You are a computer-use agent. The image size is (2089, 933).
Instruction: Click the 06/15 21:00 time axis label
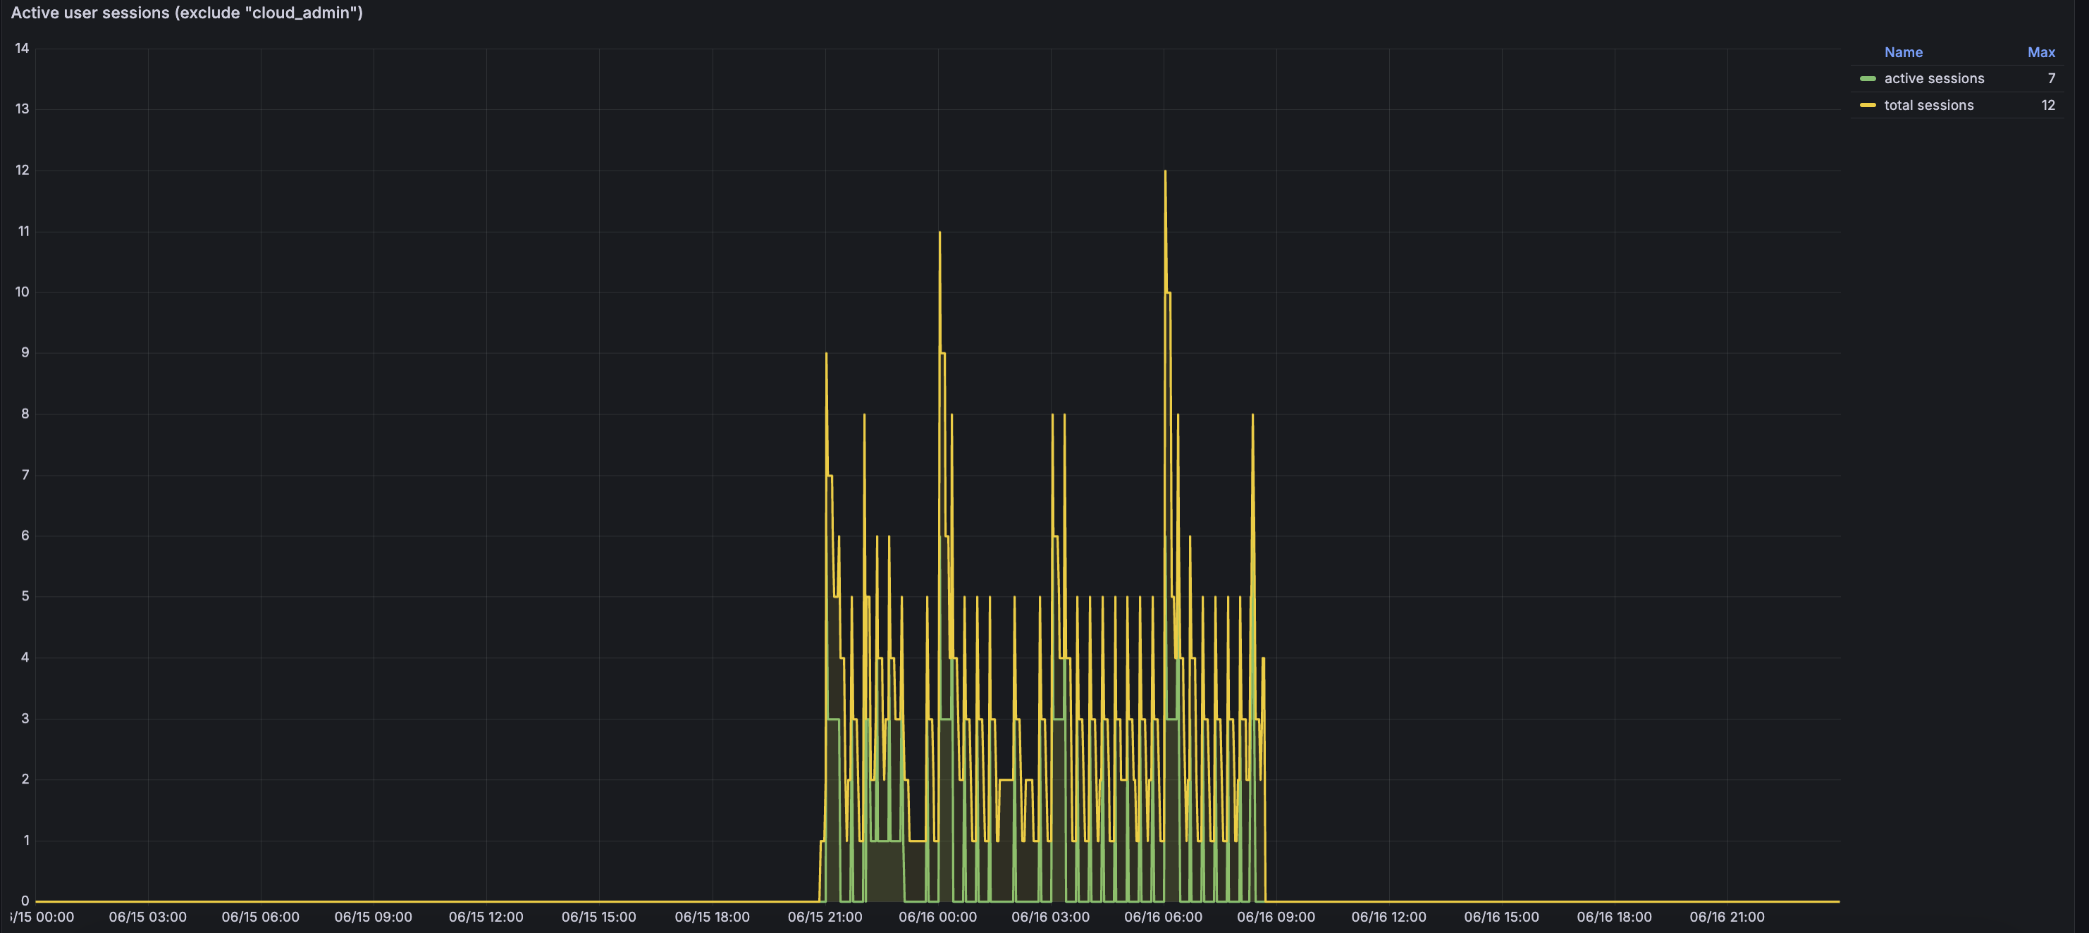825,917
